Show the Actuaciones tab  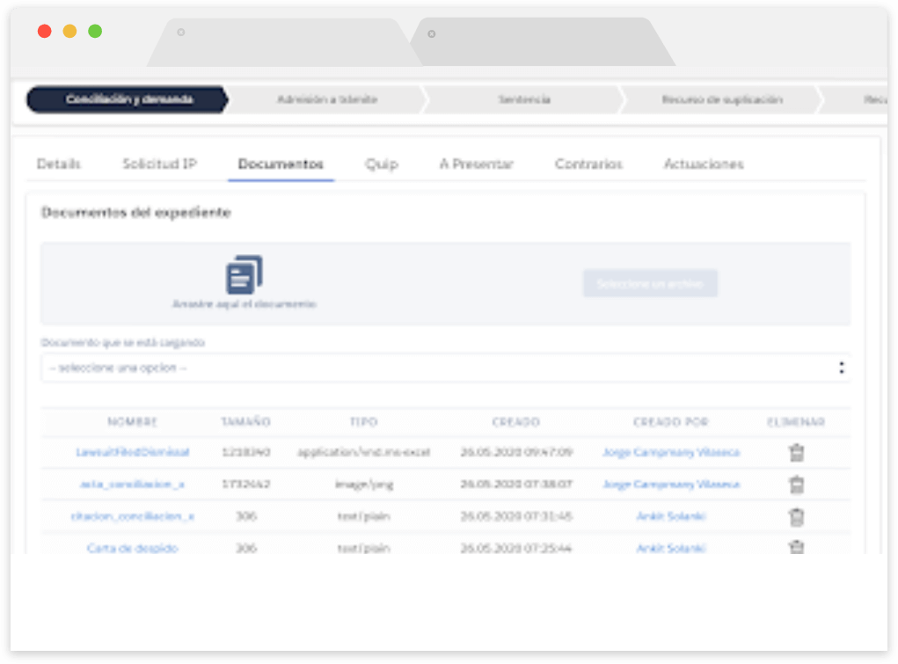point(704,164)
